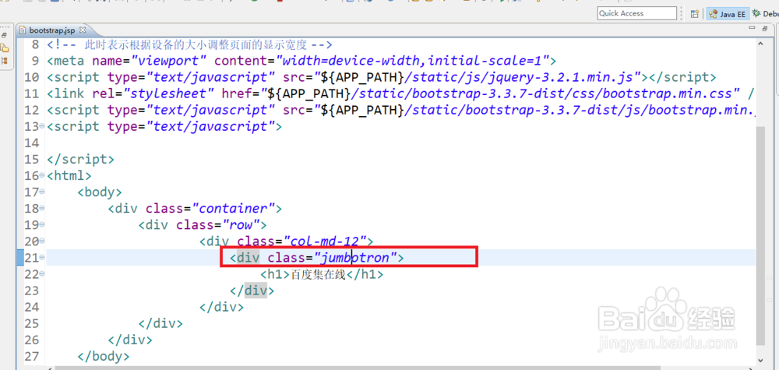Collapse the row div at line 19
The height and width of the screenshot is (370, 779).
[x=42, y=225]
